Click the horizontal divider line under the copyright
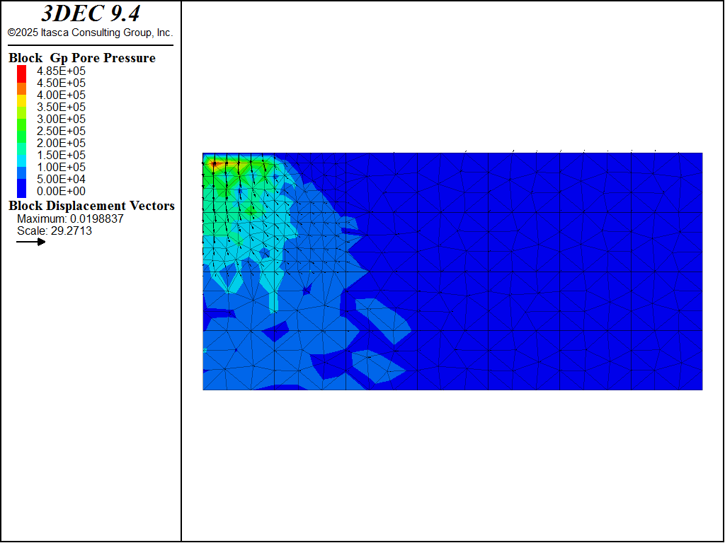This screenshot has width=725, height=543. [90, 45]
